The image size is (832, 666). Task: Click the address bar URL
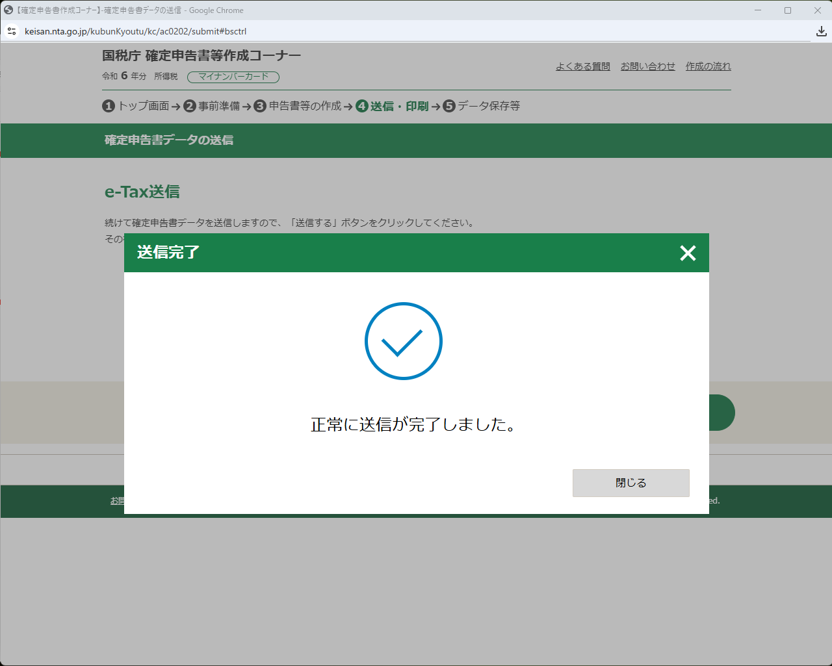[135, 31]
